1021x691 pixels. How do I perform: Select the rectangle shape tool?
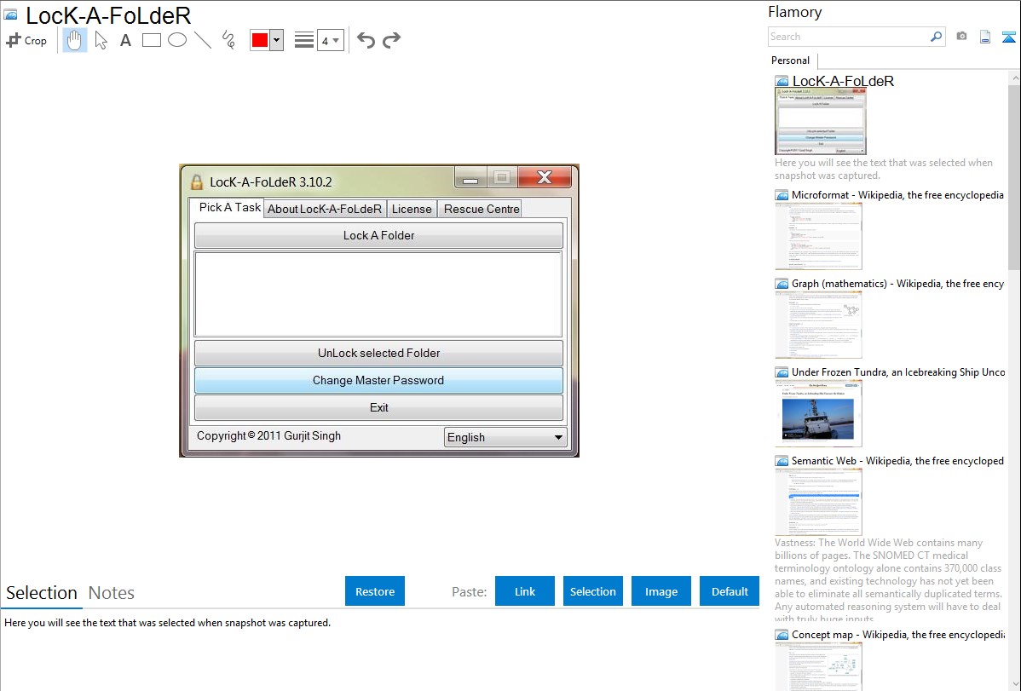pos(151,40)
